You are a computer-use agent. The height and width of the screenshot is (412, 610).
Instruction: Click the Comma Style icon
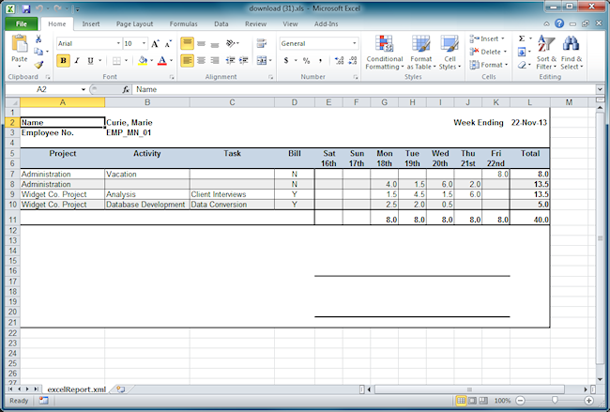(320, 60)
